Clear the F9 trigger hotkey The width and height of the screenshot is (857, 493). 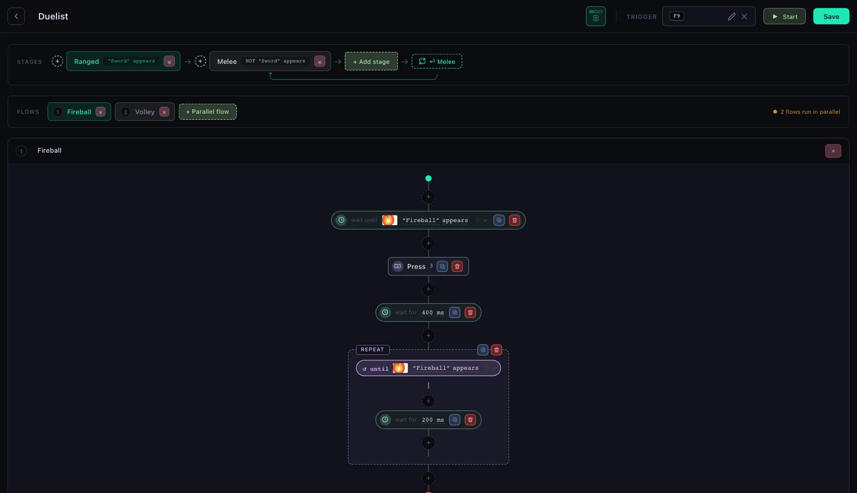pyautogui.click(x=745, y=16)
